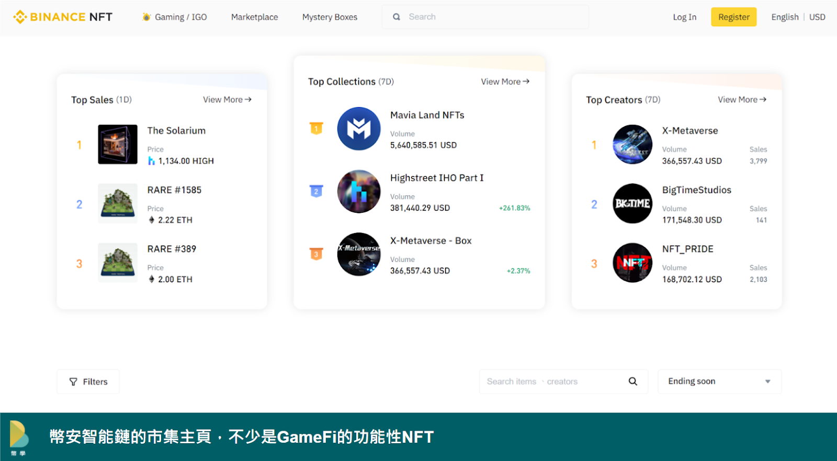Click the RARE #1585 title
Image resolution: width=837 pixels, height=461 pixels.
tap(174, 190)
